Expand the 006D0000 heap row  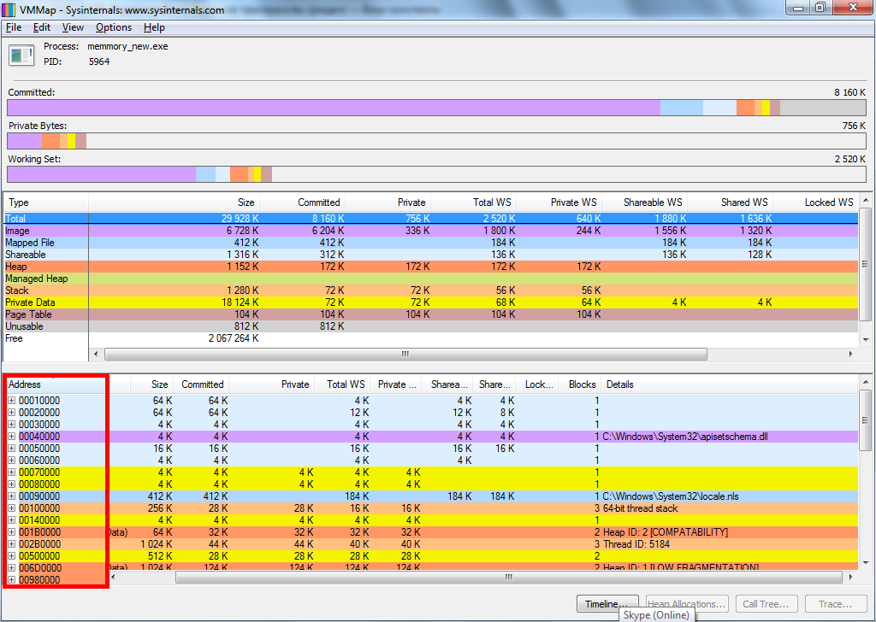pos(11,568)
